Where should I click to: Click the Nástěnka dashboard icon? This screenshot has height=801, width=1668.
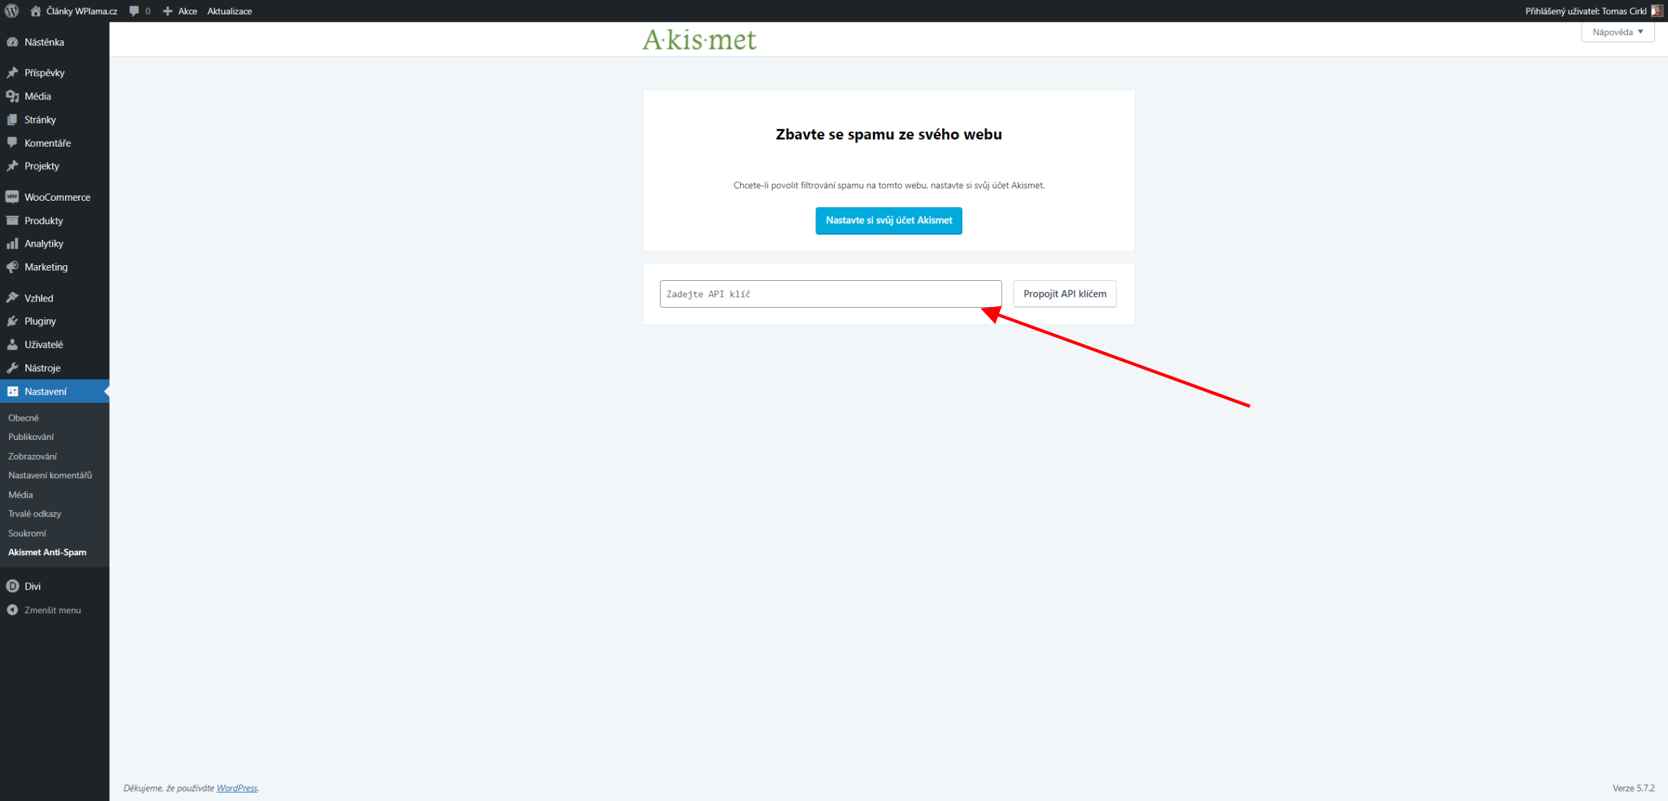pyautogui.click(x=12, y=42)
